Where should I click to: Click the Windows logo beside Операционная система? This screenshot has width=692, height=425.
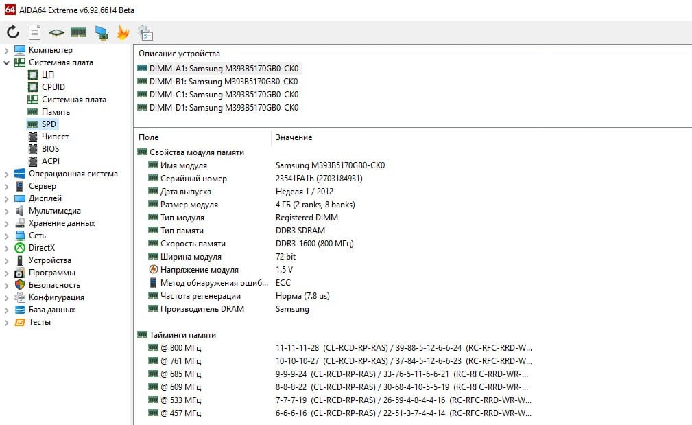tap(20, 174)
